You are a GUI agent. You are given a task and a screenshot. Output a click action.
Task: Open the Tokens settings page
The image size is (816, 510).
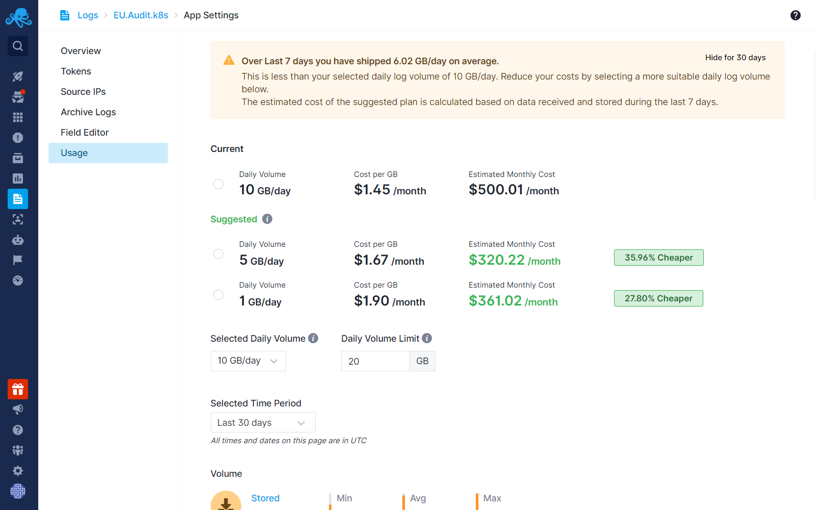(x=108, y=71)
